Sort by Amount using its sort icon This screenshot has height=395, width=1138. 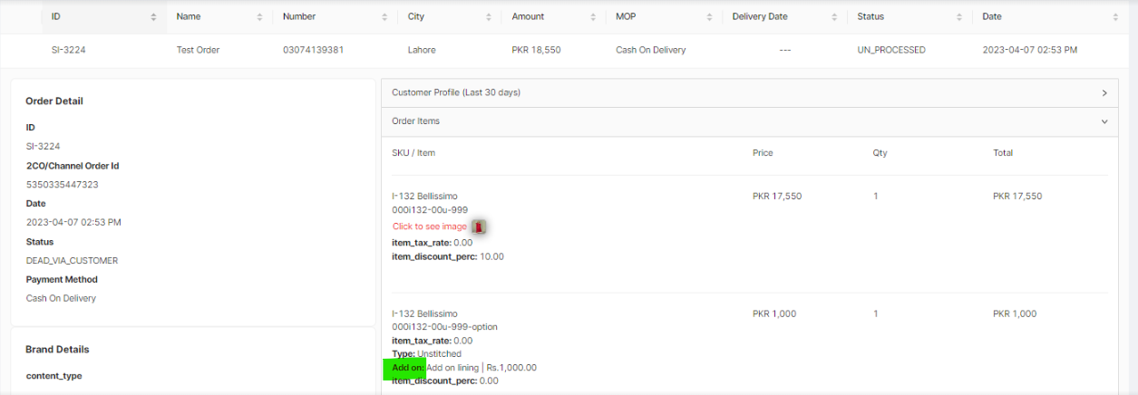[593, 17]
